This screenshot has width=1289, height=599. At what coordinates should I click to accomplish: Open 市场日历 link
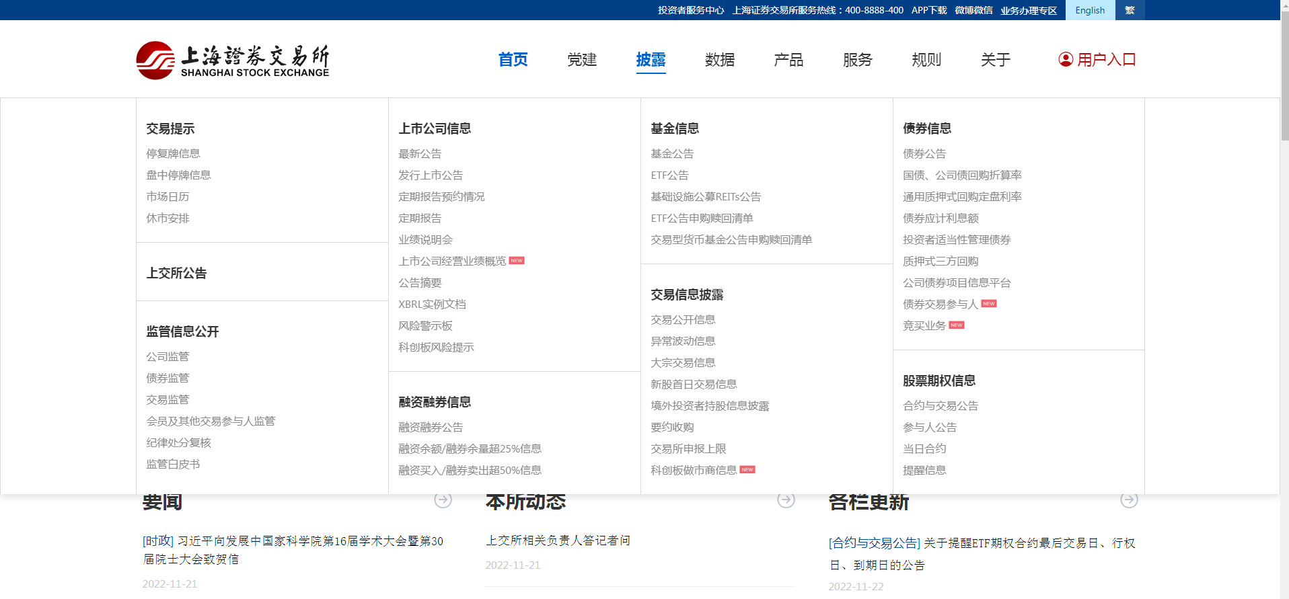pyautogui.click(x=168, y=196)
